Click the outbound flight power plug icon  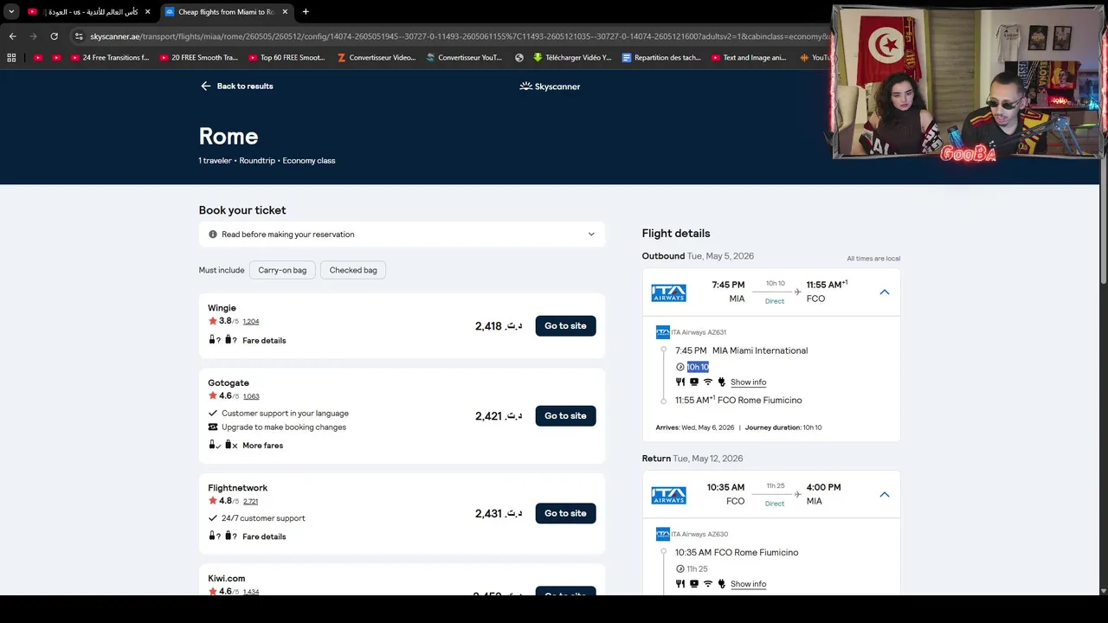coord(721,382)
